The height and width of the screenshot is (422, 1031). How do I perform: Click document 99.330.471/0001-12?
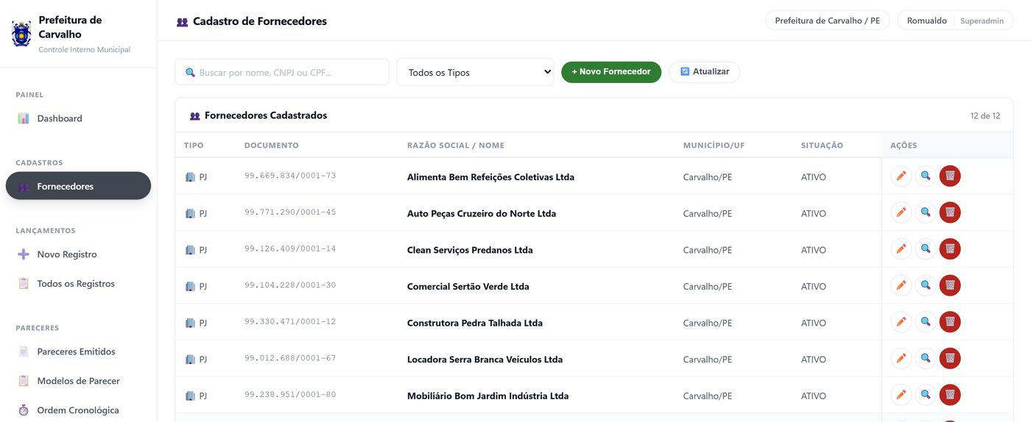(290, 321)
